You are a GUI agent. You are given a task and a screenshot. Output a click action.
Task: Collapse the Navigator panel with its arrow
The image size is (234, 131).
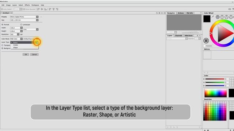pyautogui.click(x=201, y=13)
